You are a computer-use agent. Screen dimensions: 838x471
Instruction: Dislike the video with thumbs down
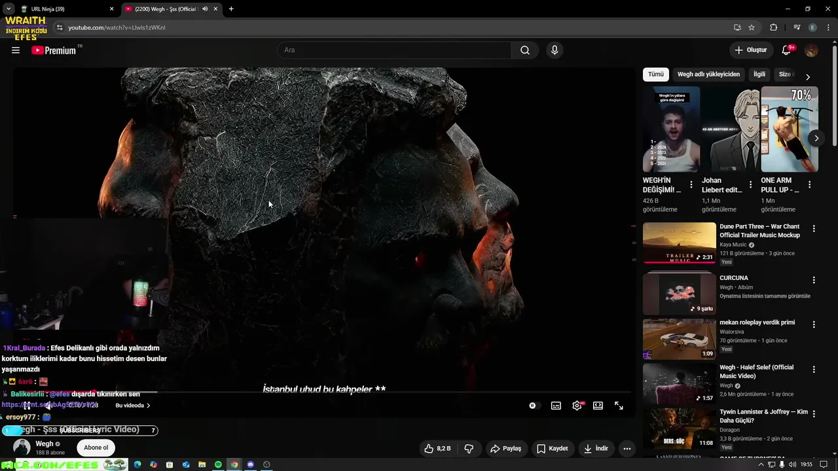tap(469, 449)
